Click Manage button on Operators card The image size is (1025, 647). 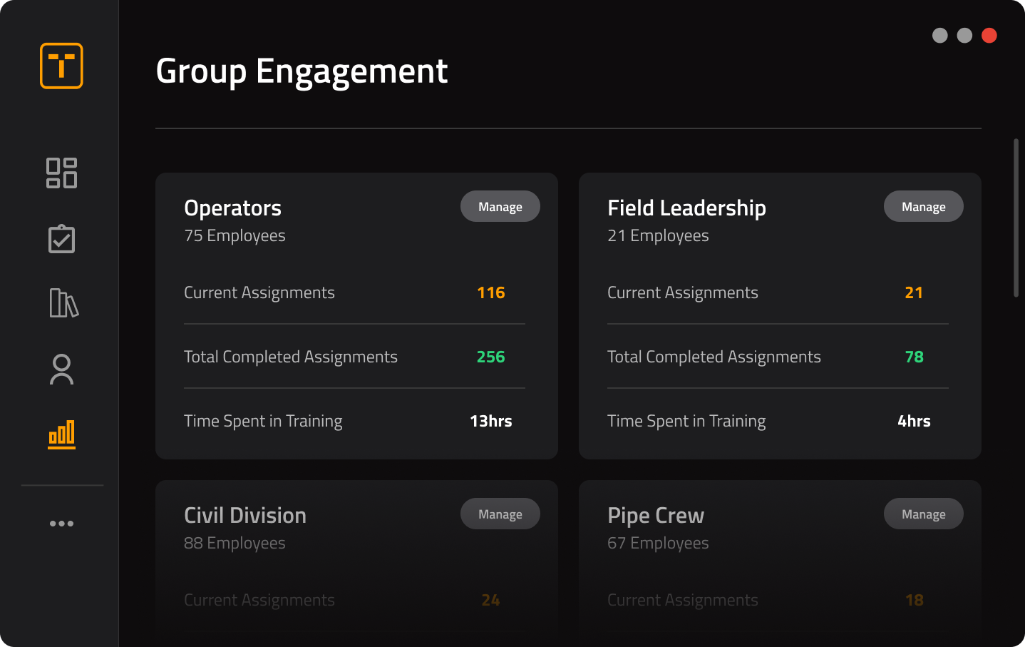point(500,206)
